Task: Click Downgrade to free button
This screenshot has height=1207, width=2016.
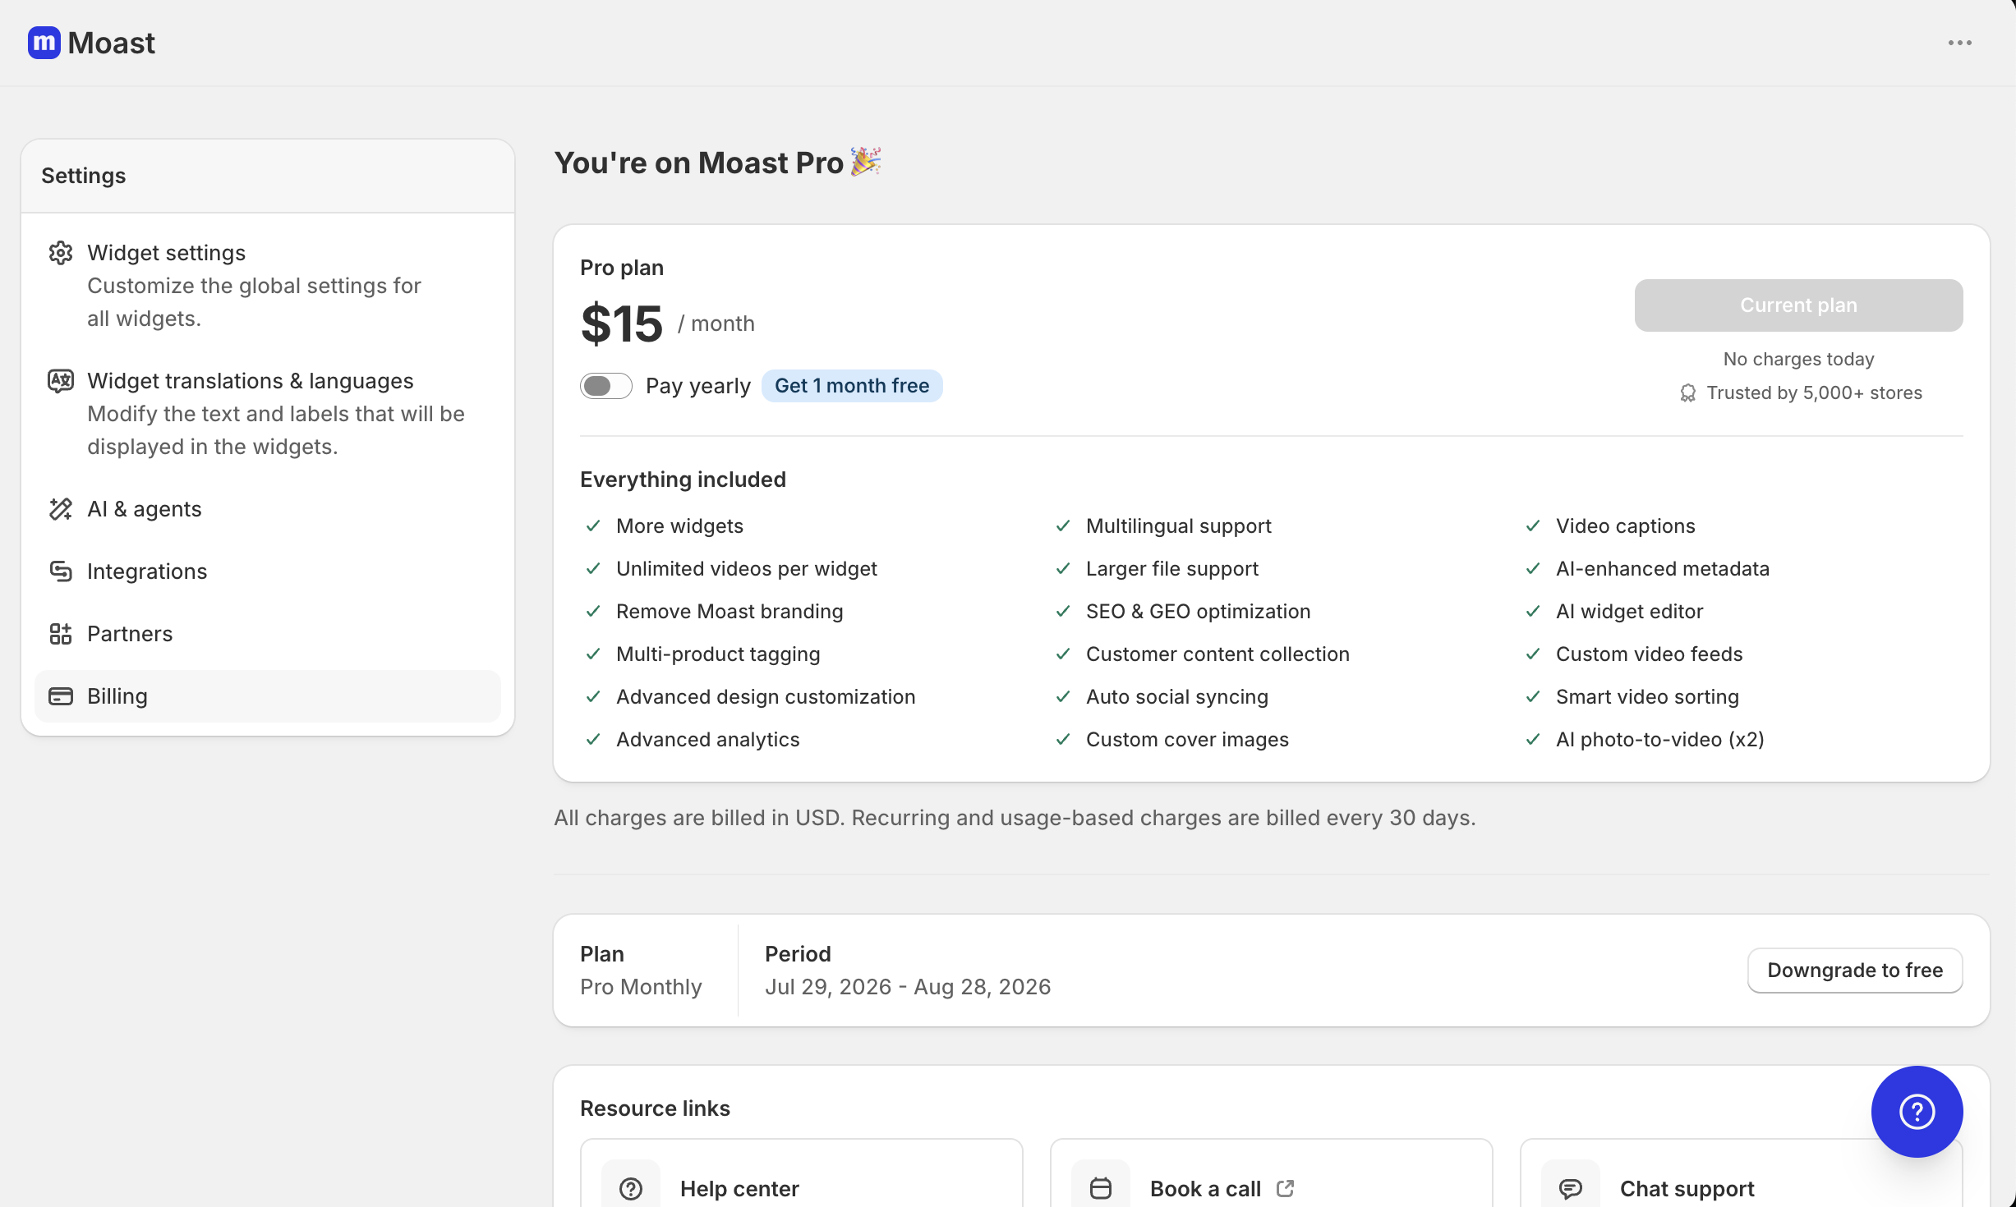Action: point(1855,971)
